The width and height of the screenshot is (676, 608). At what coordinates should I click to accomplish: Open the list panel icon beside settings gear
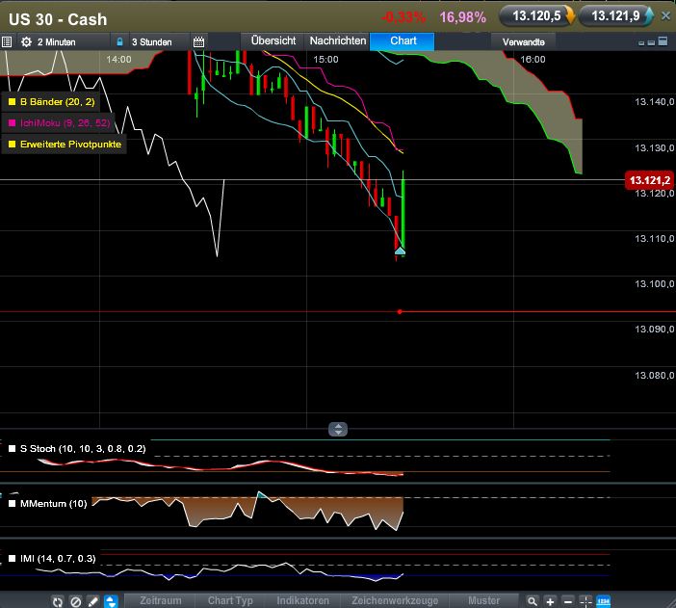(7, 41)
